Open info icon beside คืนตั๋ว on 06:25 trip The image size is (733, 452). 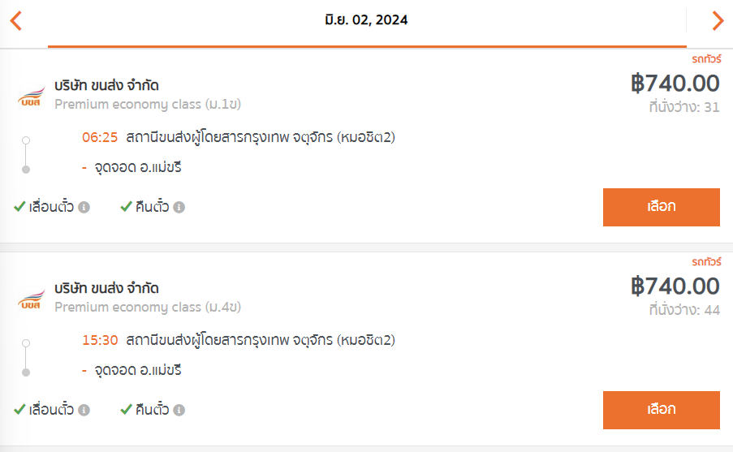(x=179, y=207)
